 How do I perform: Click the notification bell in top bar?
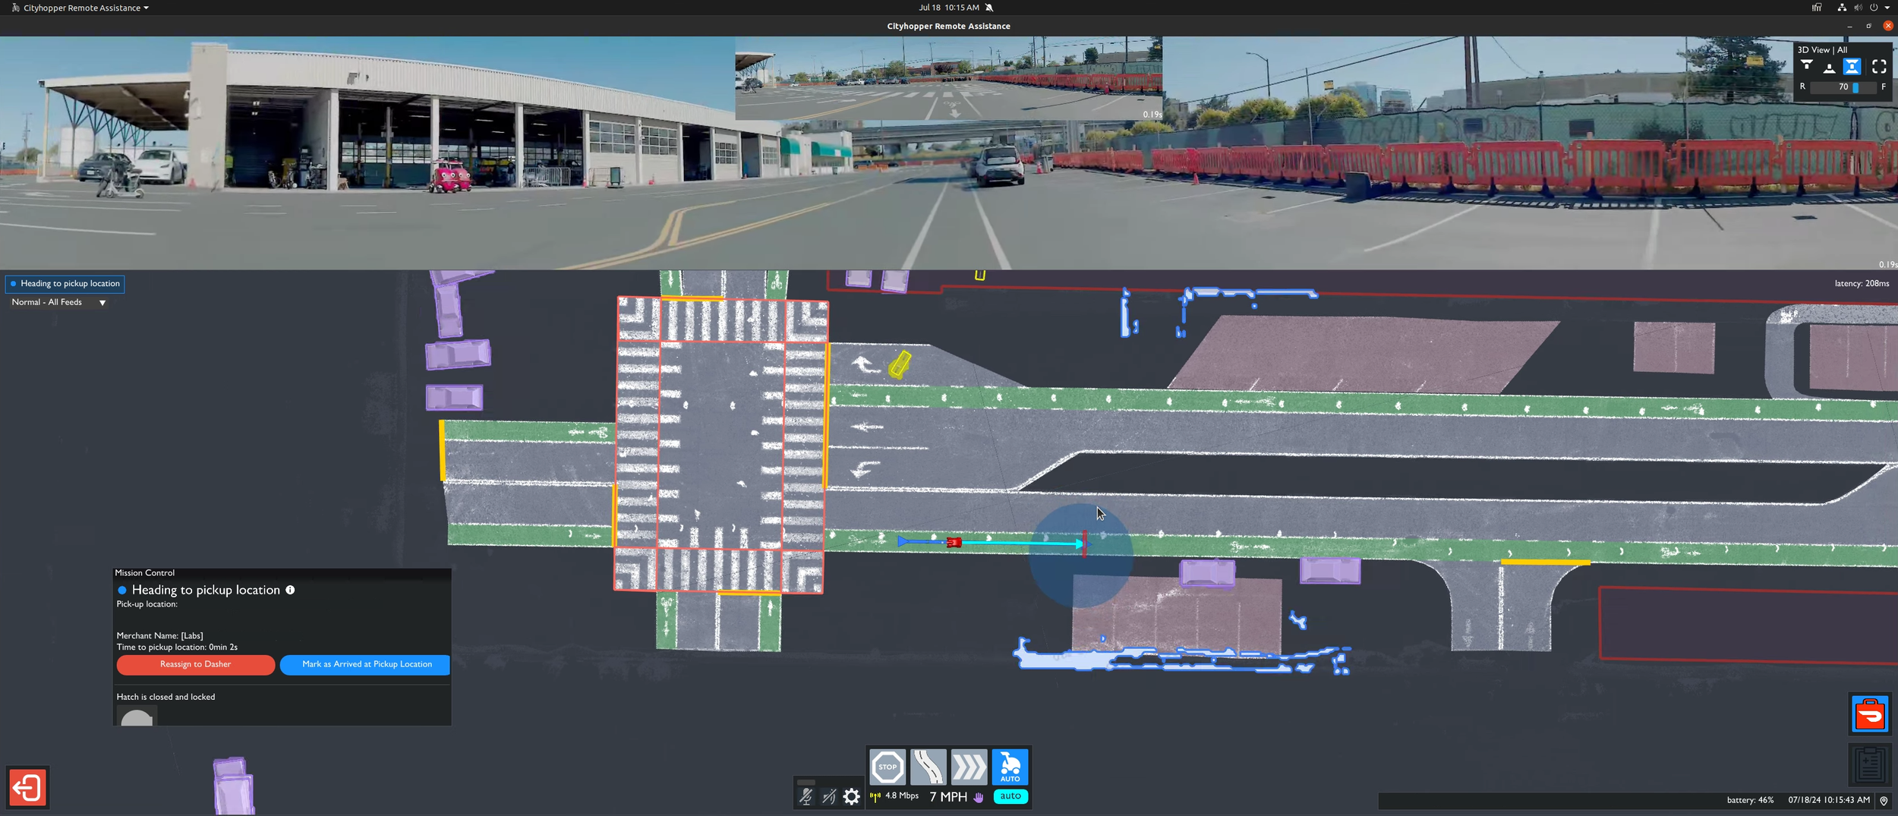(989, 8)
